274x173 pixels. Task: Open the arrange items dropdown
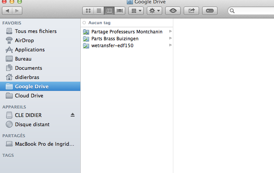136,11
